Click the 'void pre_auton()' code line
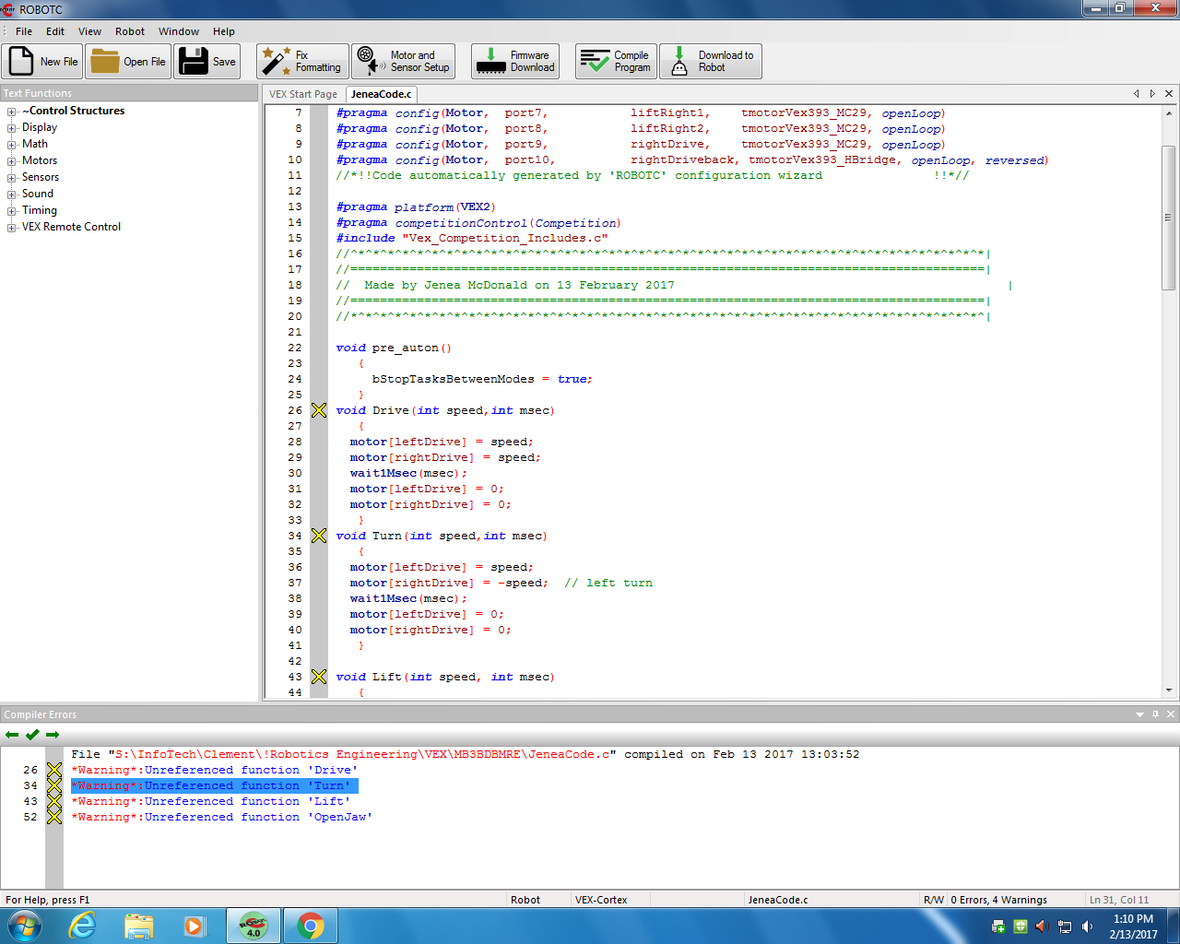 point(394,348)
